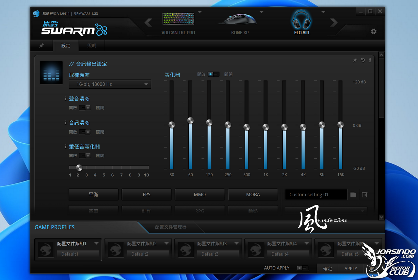This screenshot has height=280, width=418.
Task: Click the 16K equalizer slider knob
Action: point(341,125)
